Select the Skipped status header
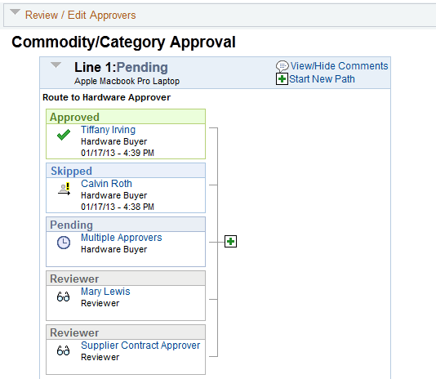Viewport: 436px width, 379px height. click(x=126, y=171)
